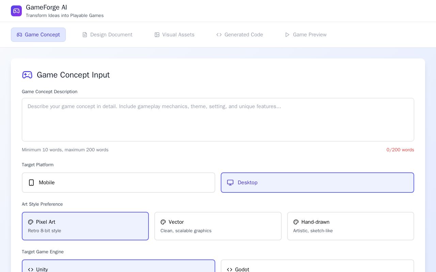The height and width of the screenshot is (272, 436).
Task: Click the 'Transform Ideas into Playable Games' tagline
Action: 65,16
